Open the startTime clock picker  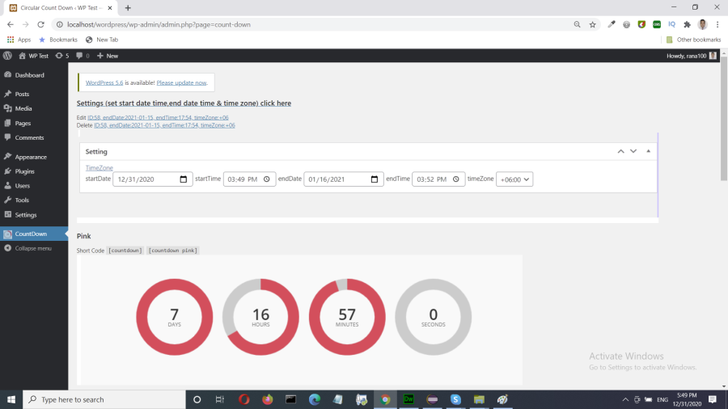(x=266, y=179)
